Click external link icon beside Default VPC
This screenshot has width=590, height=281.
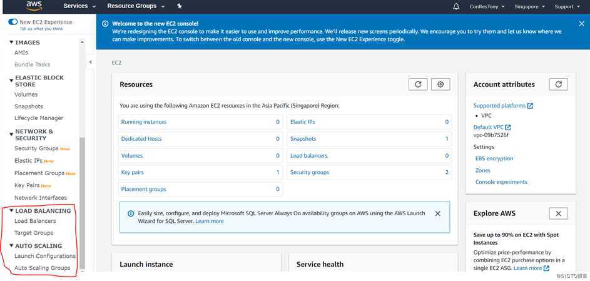[508, 128]
